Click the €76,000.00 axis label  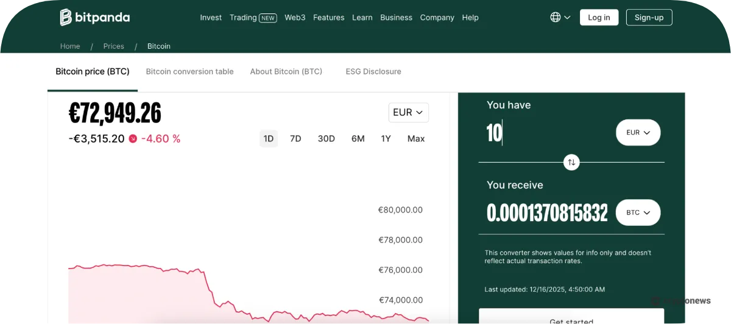tap(400, 270)
